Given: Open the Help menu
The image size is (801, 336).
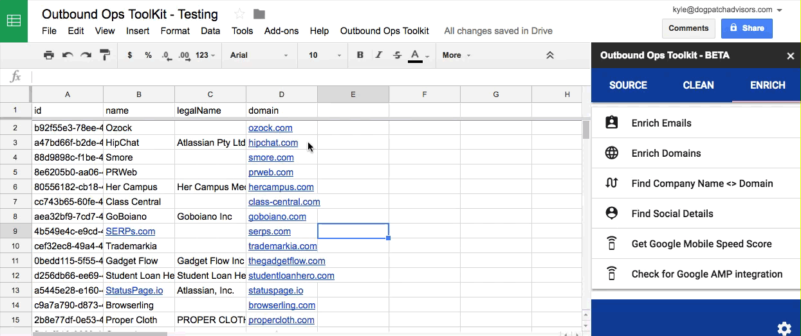Looking at the screenshot, I should (319, 31).
